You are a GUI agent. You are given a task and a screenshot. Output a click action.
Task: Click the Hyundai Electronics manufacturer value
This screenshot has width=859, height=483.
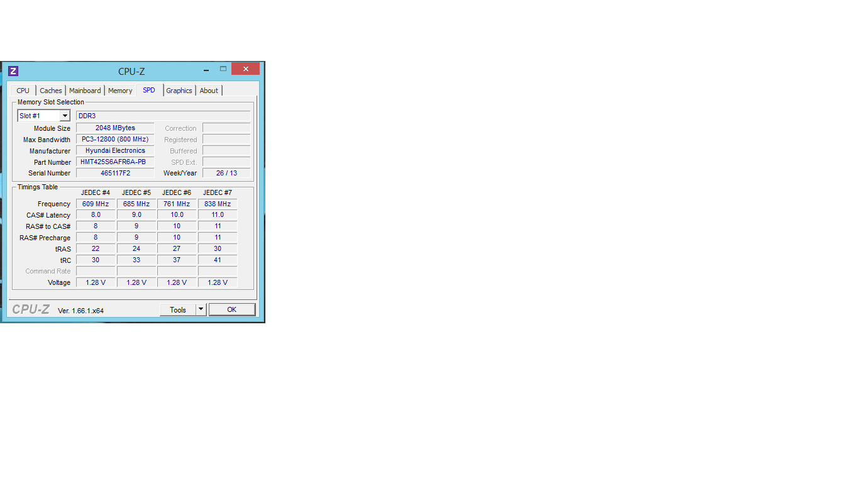tap(115, 150)
